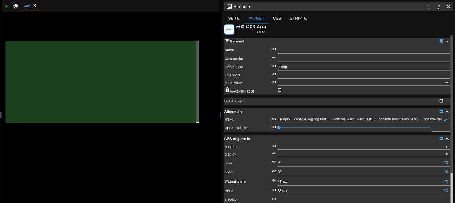455x203 pixels.
Task: Click link icon next to CSS Klasse
Action: coord(274,66)
